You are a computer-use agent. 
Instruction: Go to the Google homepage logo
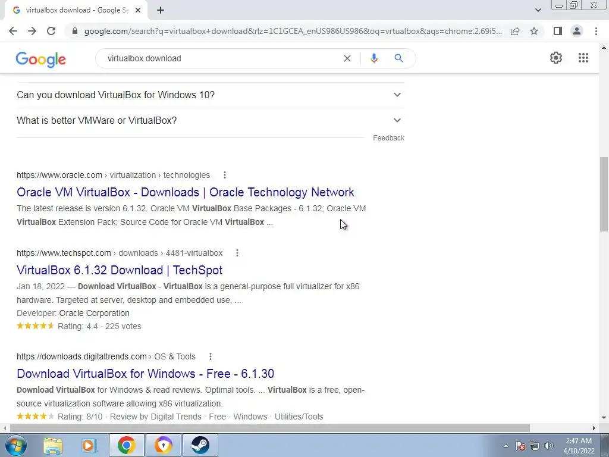coord(41,59)
